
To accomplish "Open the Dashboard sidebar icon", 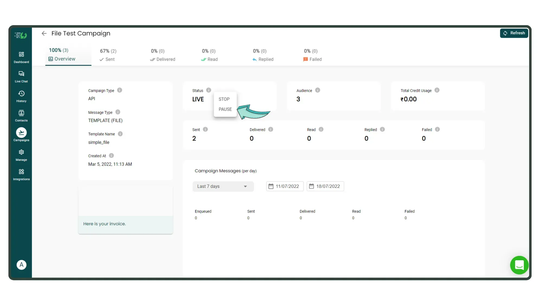I will tap(21, 57).
